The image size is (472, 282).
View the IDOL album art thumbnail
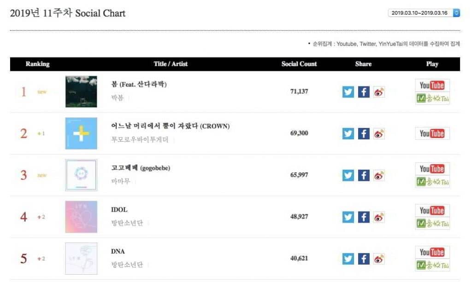pos(81,217)
